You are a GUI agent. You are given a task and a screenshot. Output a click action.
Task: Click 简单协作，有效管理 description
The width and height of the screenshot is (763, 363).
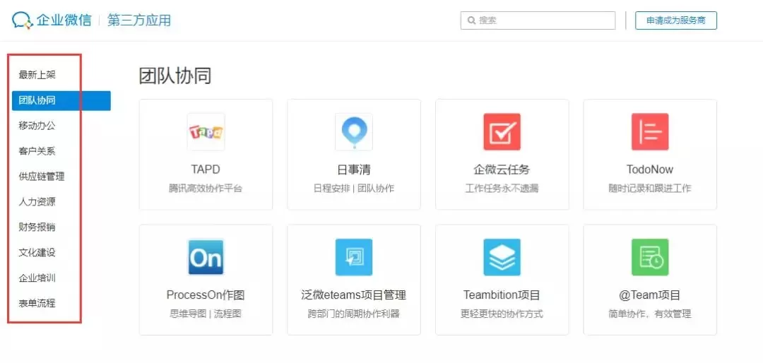[650, 314]
